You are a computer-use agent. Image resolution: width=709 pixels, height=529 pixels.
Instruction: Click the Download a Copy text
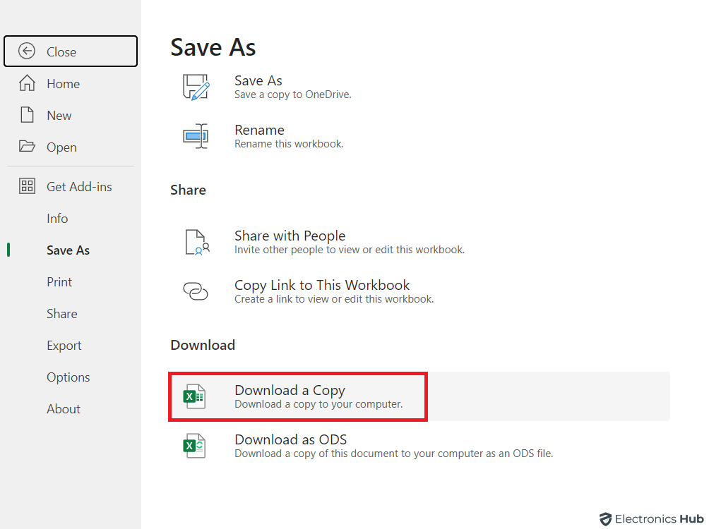tap(290, 390)
